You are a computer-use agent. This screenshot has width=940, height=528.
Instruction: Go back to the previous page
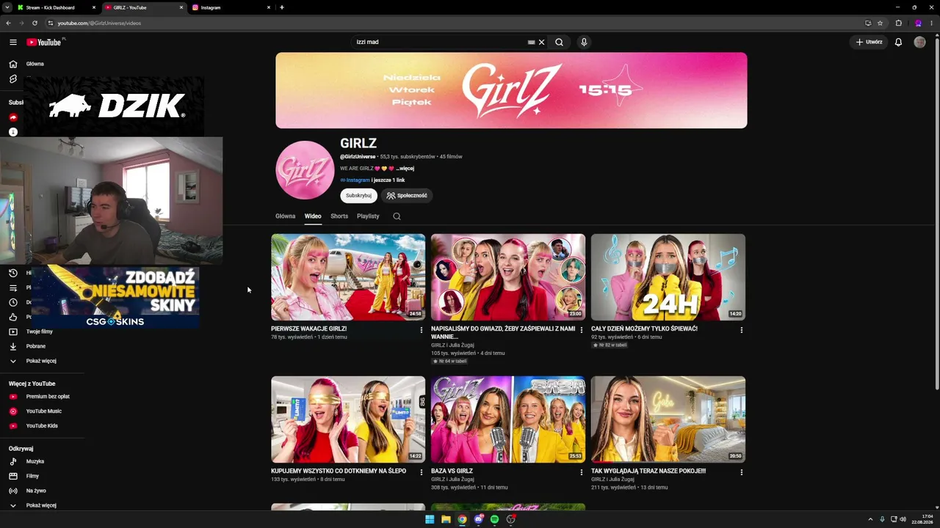pos(8,23)
